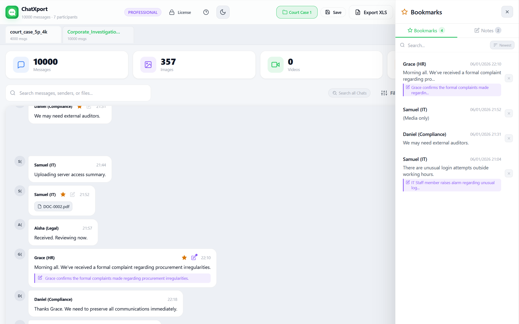Switch to the Notes tab
Viewport: 519px width, 324px height.
[x=487, y=30]
